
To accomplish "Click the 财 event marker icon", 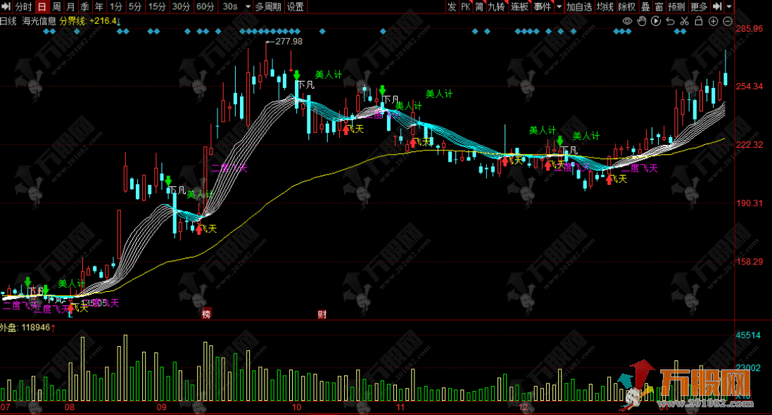I will coord(322,314).
